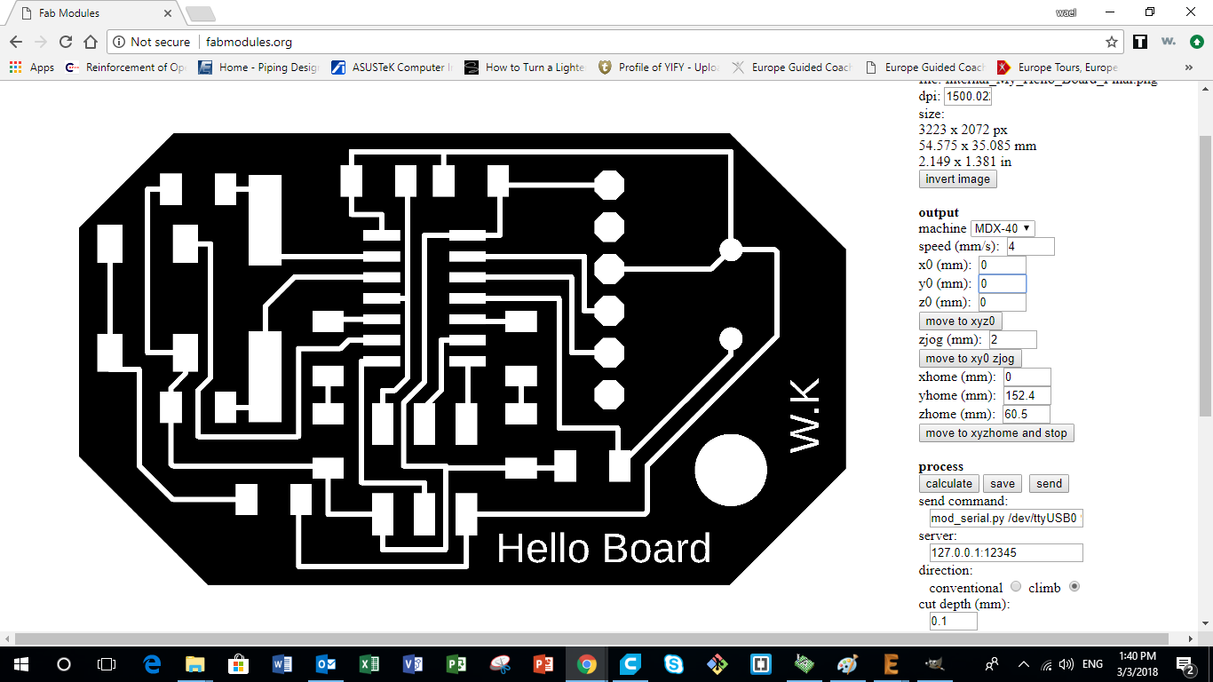The height and width of the screenshot is (682, 1213).
Task: Click the send command input field
Action: [1006, 518]
